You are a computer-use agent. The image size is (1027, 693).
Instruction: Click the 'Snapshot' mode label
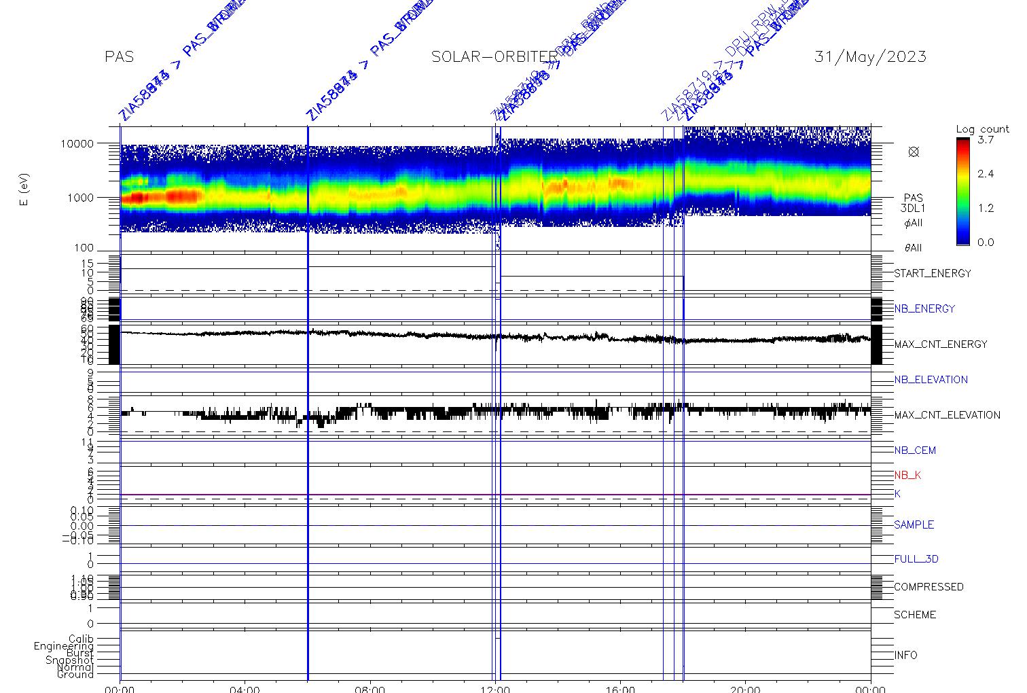[70, 660]
